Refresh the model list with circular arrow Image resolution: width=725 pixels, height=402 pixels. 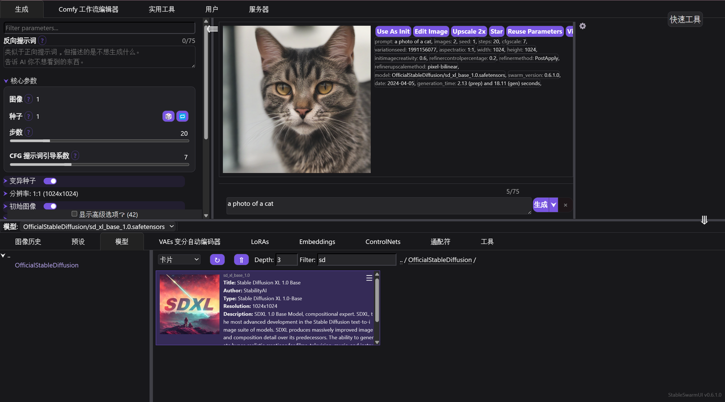(x=217, y=260)
